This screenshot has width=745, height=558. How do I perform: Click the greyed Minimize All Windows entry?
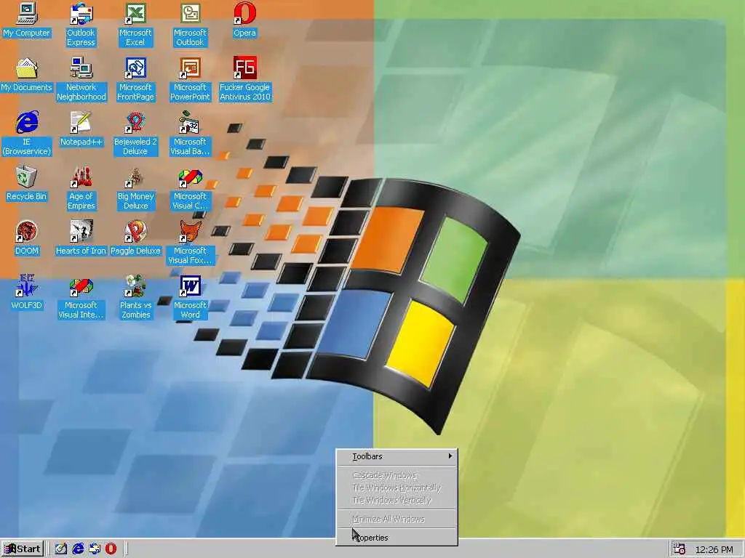tap(397, 519)
